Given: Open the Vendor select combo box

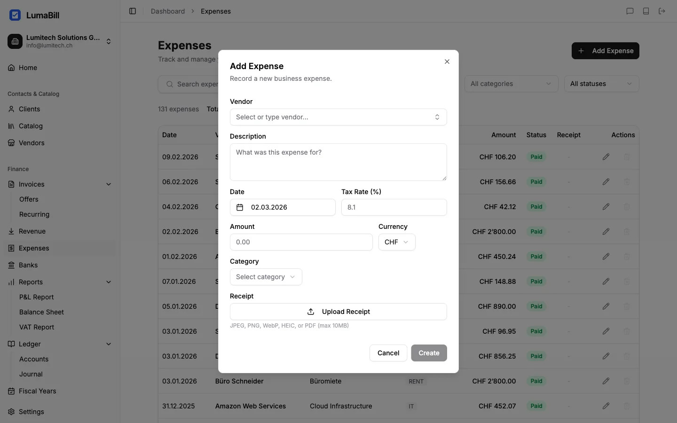Looking at the screenshot, I should point(338,117).
